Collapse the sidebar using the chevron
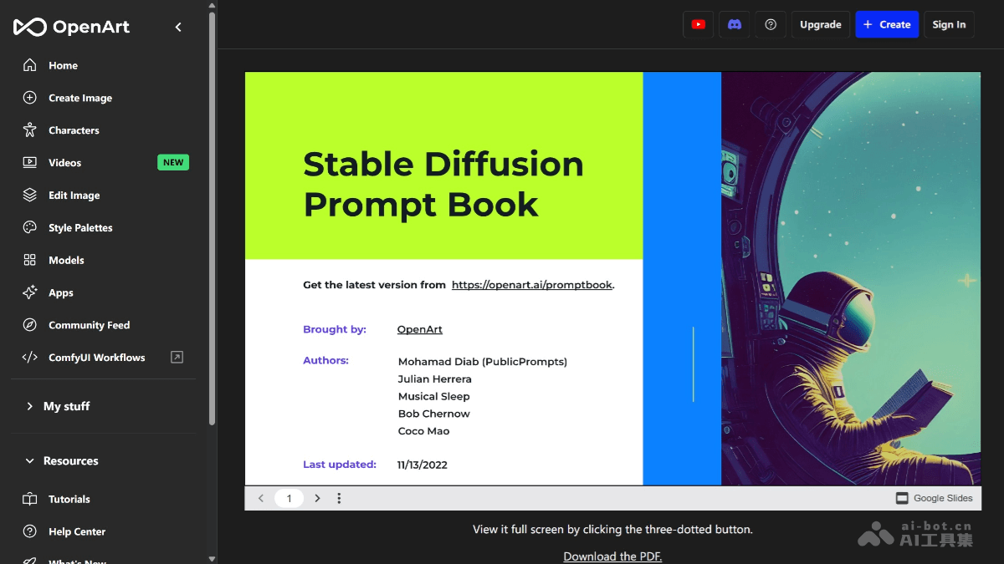The image size is (1004, 564). pos(177,26)
